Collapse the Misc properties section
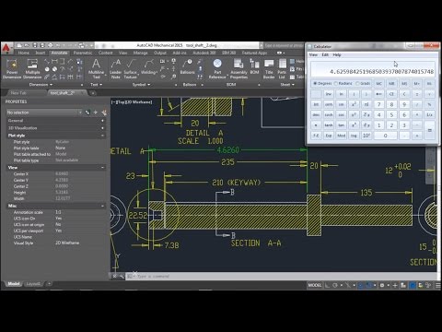 102,206
